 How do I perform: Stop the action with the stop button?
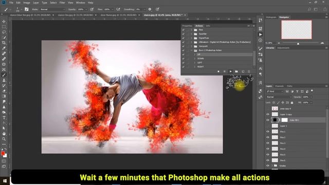pos(218,71)
